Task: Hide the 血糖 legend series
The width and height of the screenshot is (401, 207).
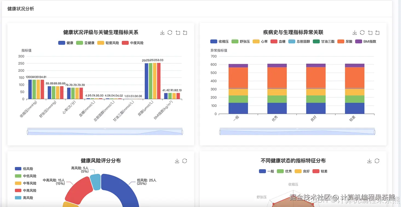Action: (x=278, y=41)
